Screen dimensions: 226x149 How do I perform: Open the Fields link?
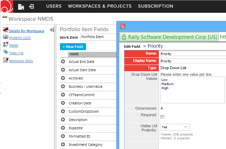(x=14, y=45)
